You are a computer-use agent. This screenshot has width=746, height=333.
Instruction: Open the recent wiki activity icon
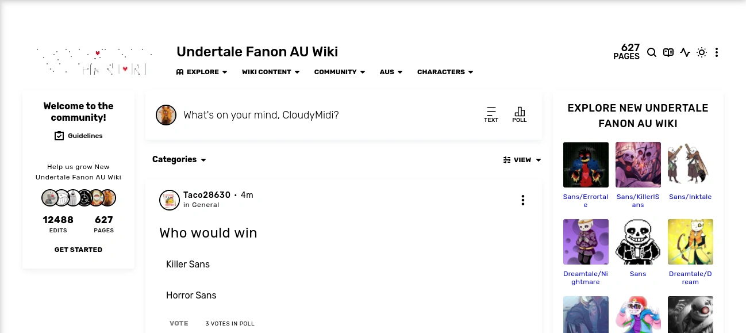click(x=685, y=52)
